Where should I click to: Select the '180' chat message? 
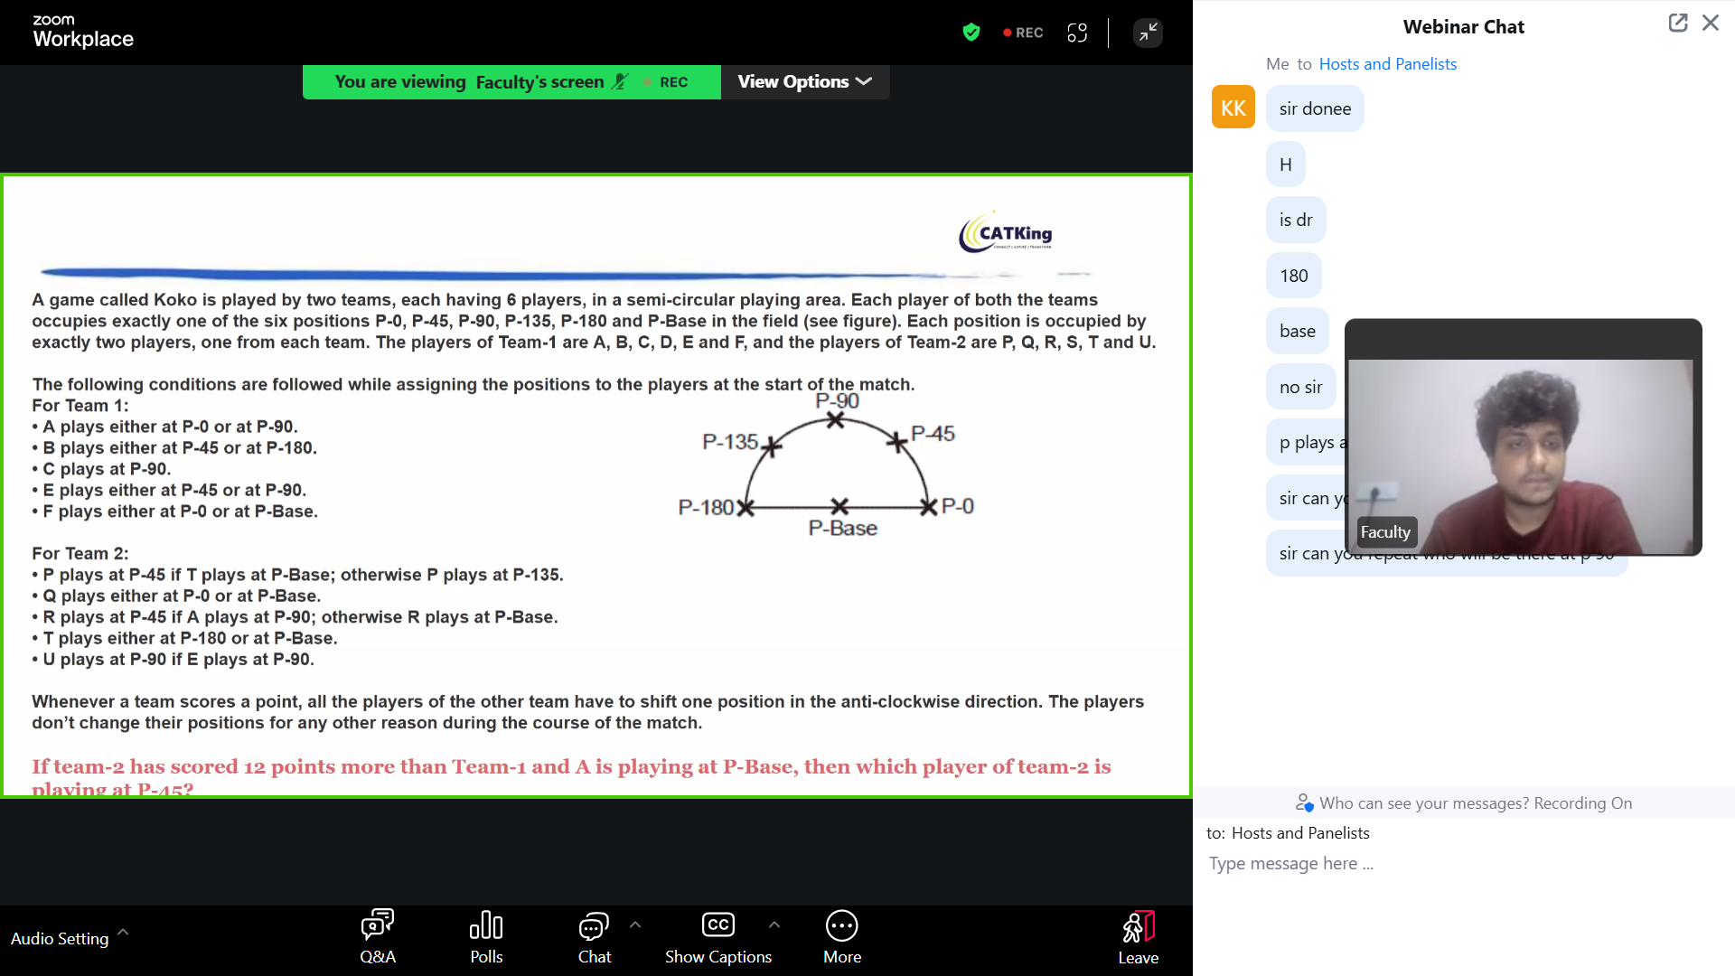1293,276
